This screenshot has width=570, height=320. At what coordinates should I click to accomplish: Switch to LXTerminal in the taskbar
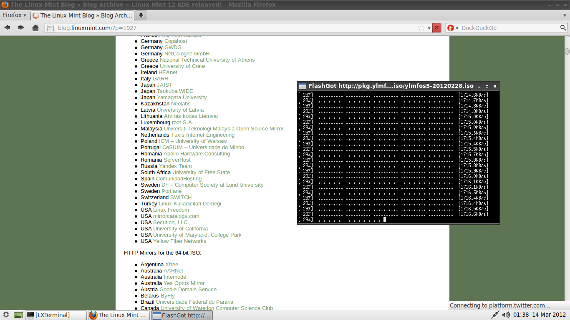pos(56,315)
